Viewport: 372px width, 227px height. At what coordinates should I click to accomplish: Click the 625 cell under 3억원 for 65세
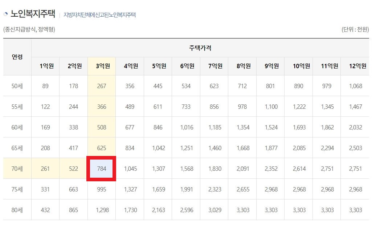101,148
